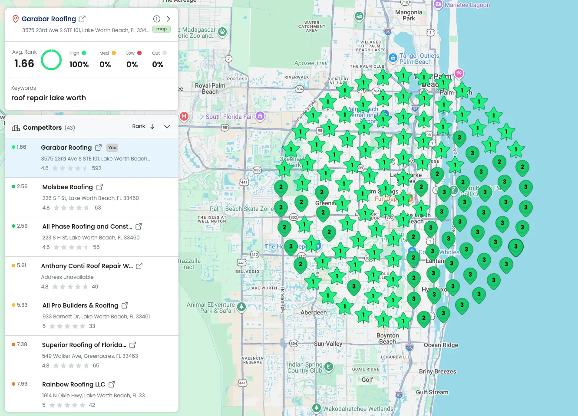Click the Competitors building icon
Image resolution: width=578 pixels, height=416 pixels.
[x=16, y=128]
